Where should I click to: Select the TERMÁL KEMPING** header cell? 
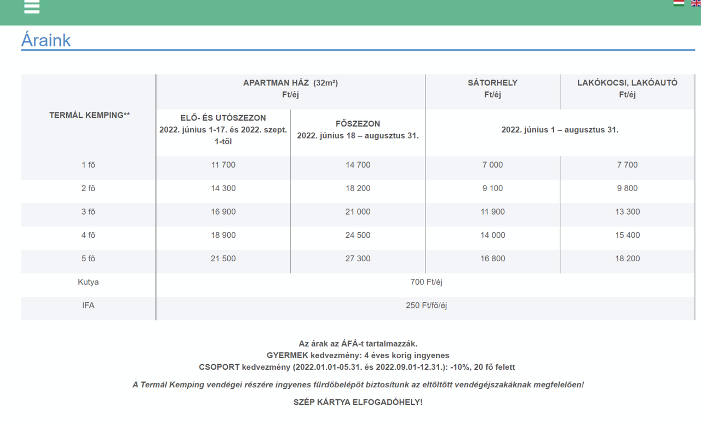(x=90, y=115)
